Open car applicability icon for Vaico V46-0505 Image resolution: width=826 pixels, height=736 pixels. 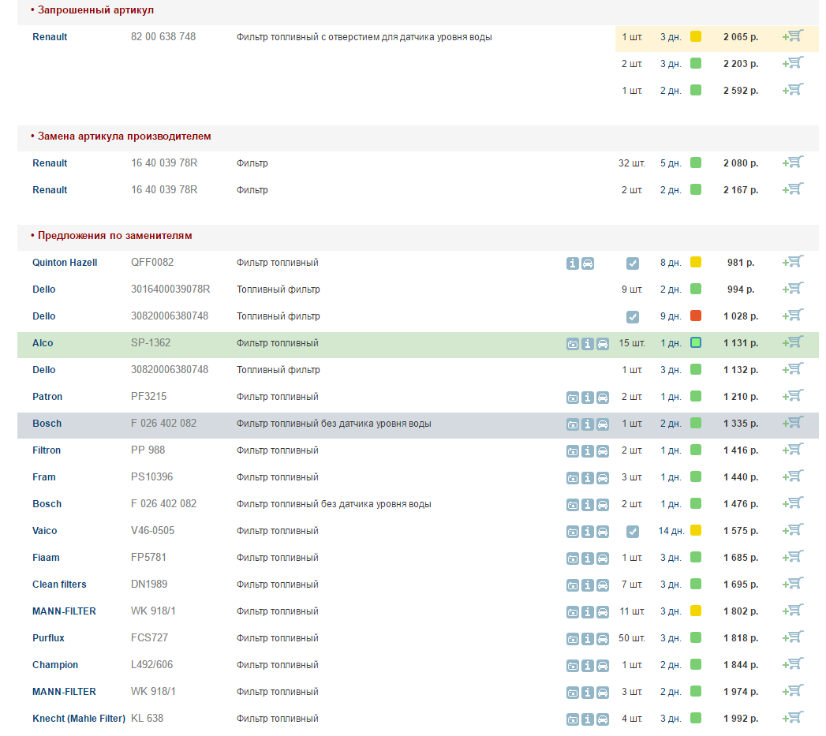(x=603, y=532)
